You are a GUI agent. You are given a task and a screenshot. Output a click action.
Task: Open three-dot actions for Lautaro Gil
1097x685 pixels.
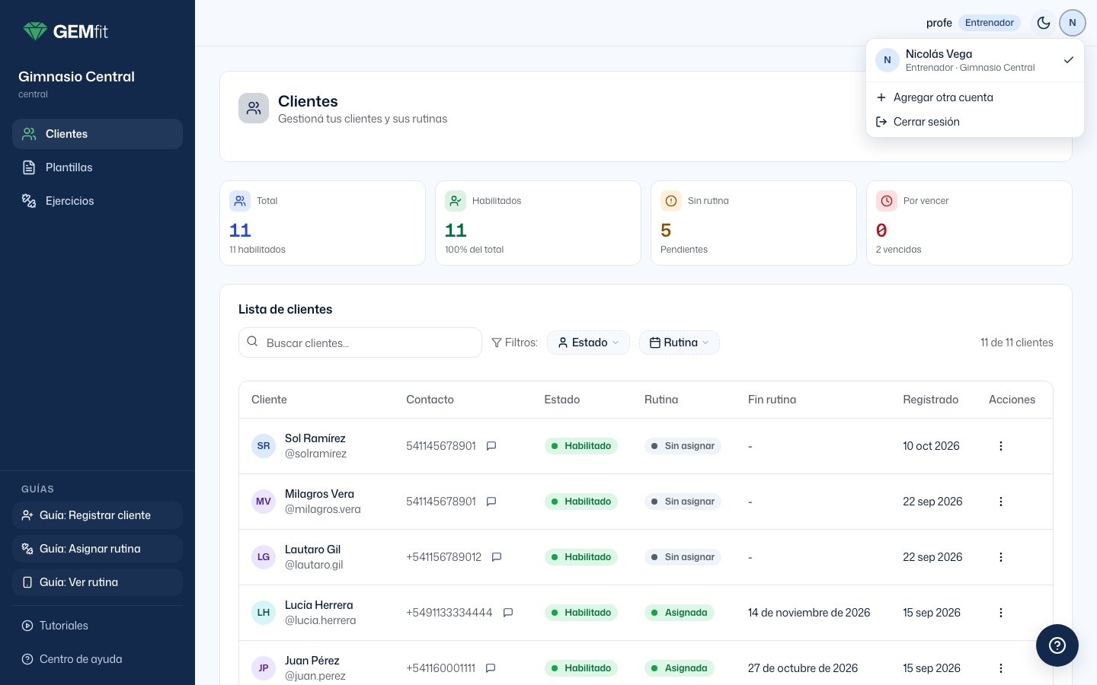(1001, 557)
